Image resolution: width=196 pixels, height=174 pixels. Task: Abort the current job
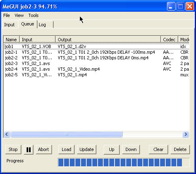click(44, 149)
